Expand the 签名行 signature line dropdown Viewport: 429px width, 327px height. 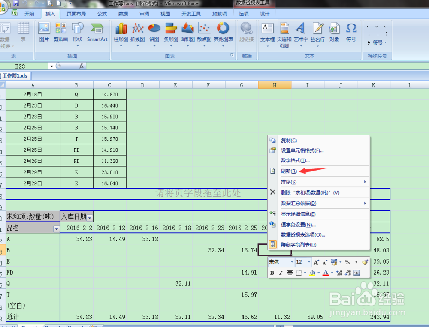pos(317,46)
